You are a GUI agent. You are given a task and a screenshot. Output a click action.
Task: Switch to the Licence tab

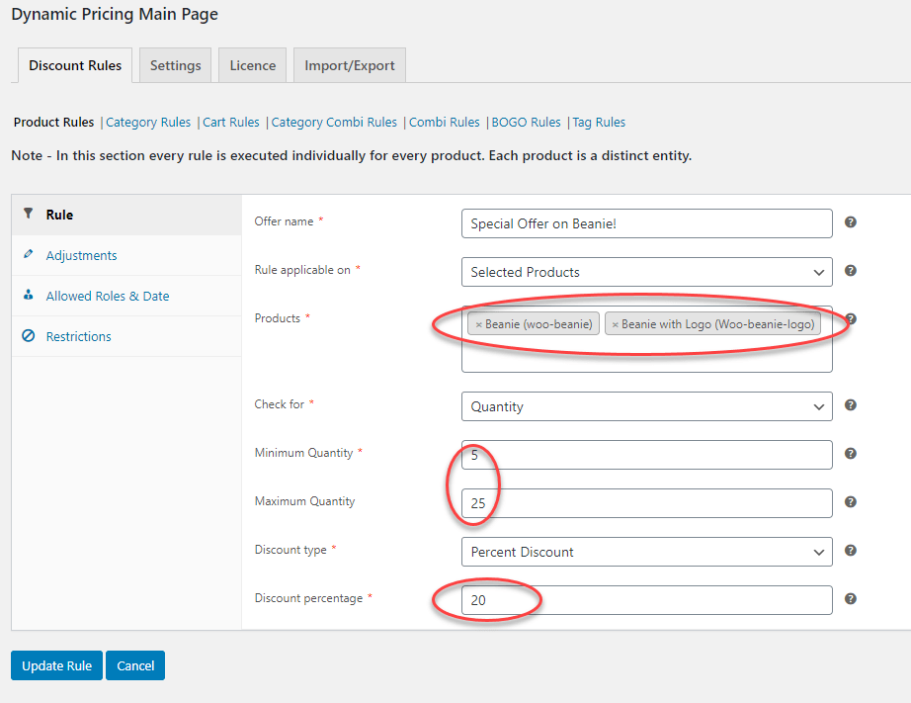(x=252, y=65)
